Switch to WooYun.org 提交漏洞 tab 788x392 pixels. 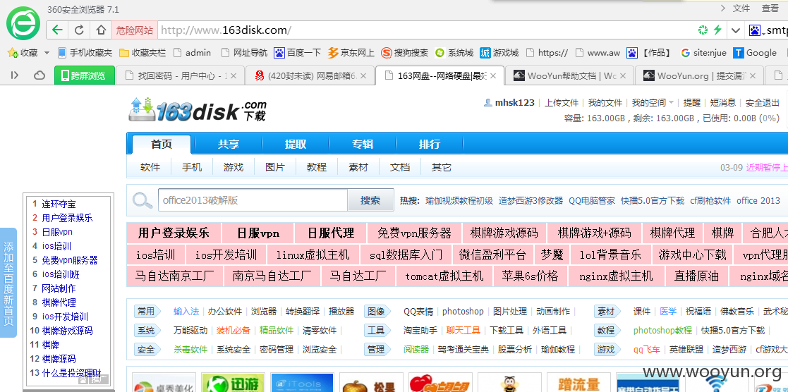coord(698,75)
